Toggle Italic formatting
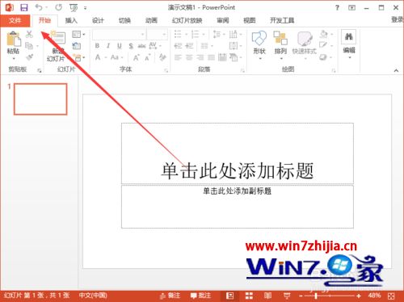Screen dimensions: 404x302 click(108, 46)
